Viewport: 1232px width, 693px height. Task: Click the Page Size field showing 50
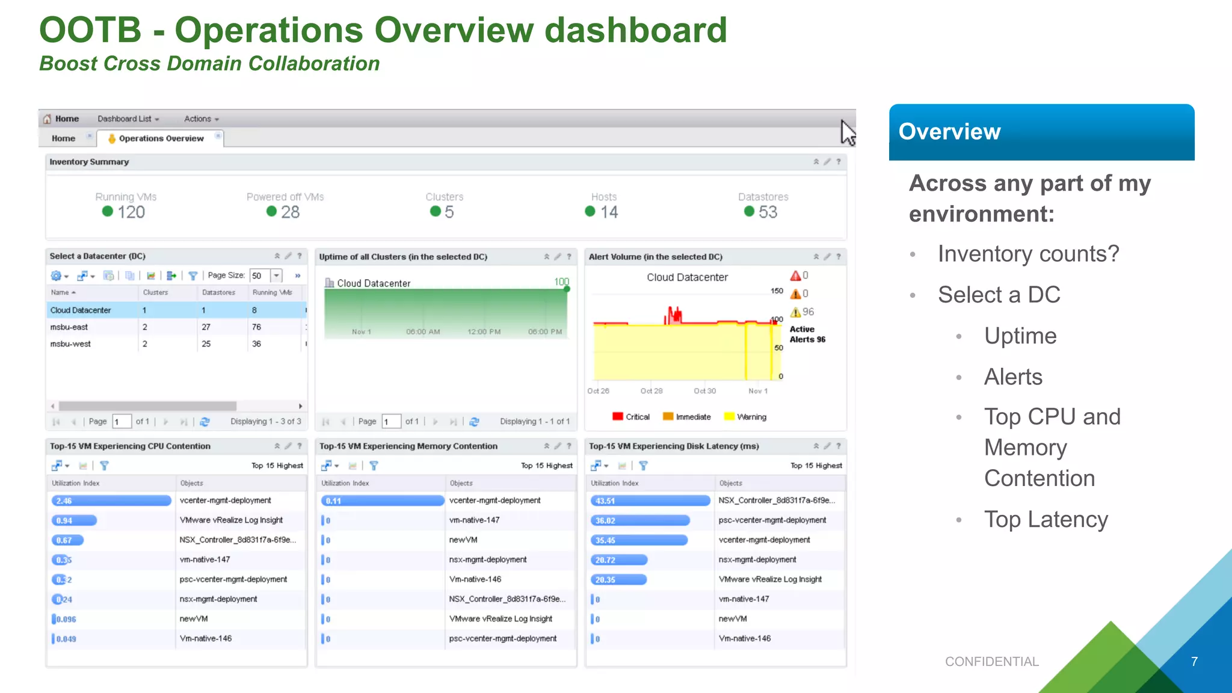[x=260, y=276]
